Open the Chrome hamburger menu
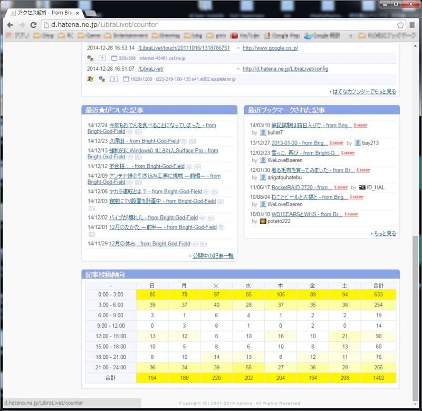 point(412,25)
